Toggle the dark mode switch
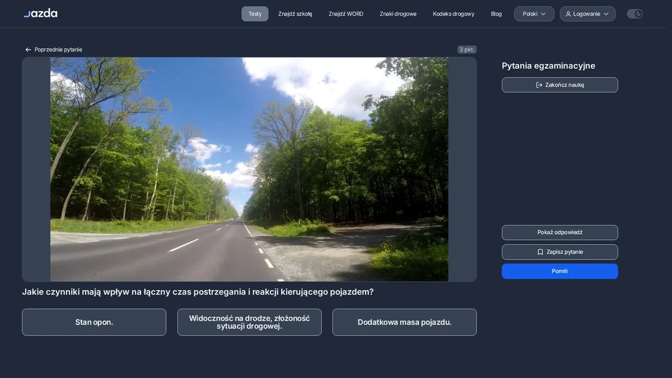Screen dimensions: 672x378 (x=634, y=14)
